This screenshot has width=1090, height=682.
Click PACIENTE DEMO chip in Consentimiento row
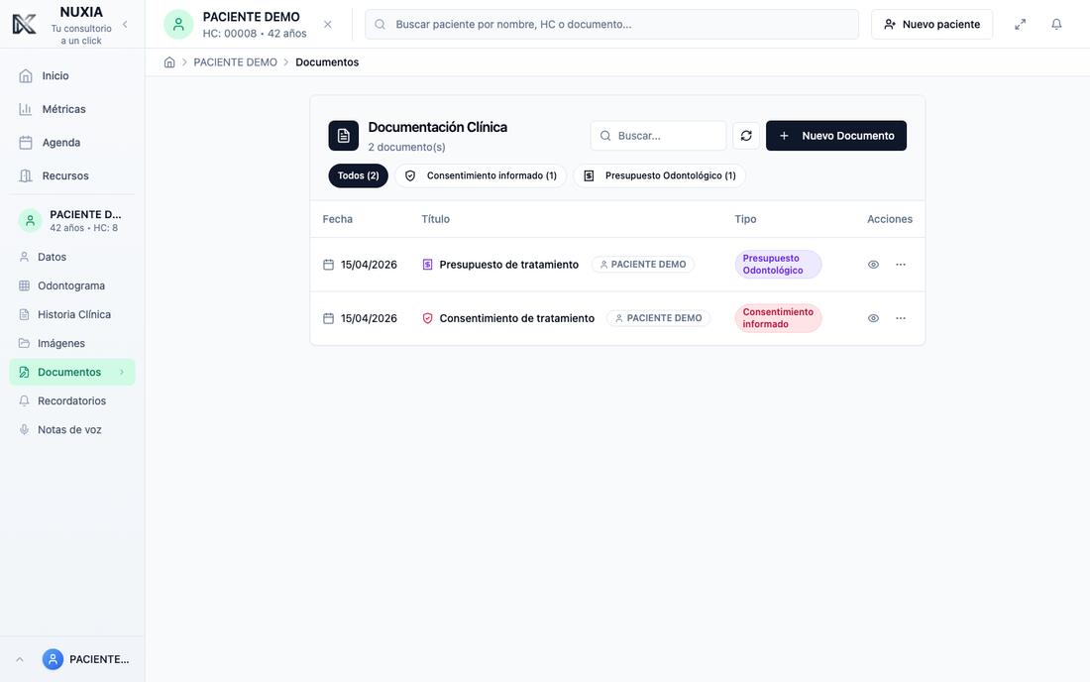point(658,318)
